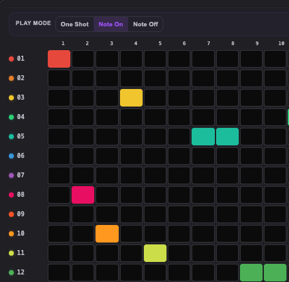Toggle orange cell row 10 step 3

coord(107,234)
